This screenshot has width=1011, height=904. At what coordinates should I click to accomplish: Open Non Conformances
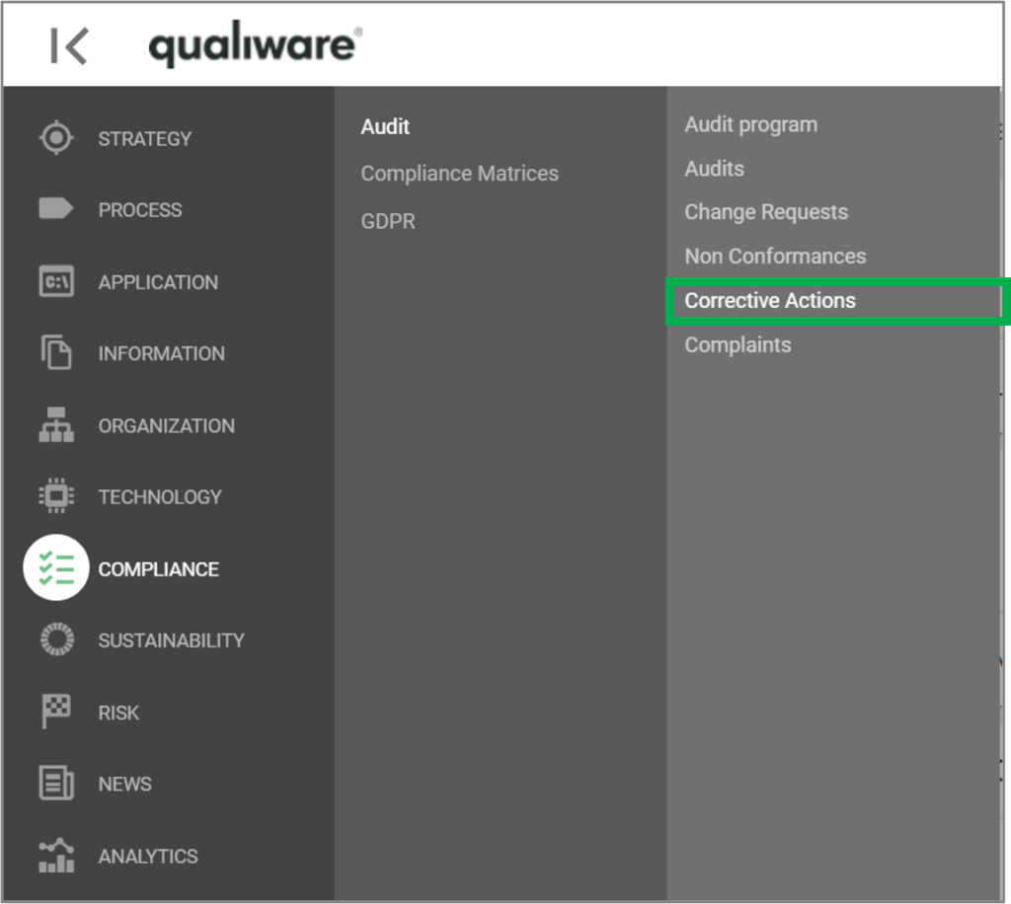pyautogui.click(x=775, y=256)
